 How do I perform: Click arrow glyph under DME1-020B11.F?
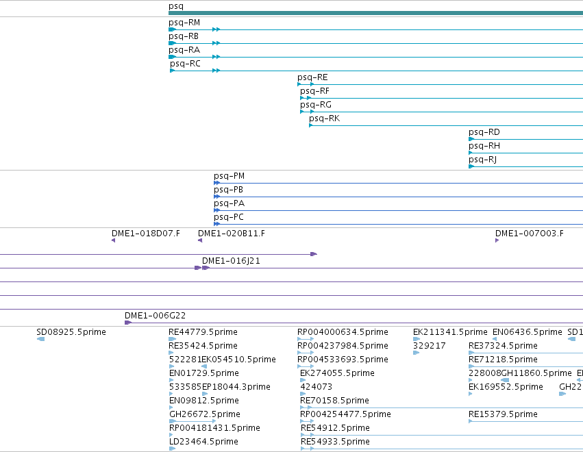click(200, 240)
